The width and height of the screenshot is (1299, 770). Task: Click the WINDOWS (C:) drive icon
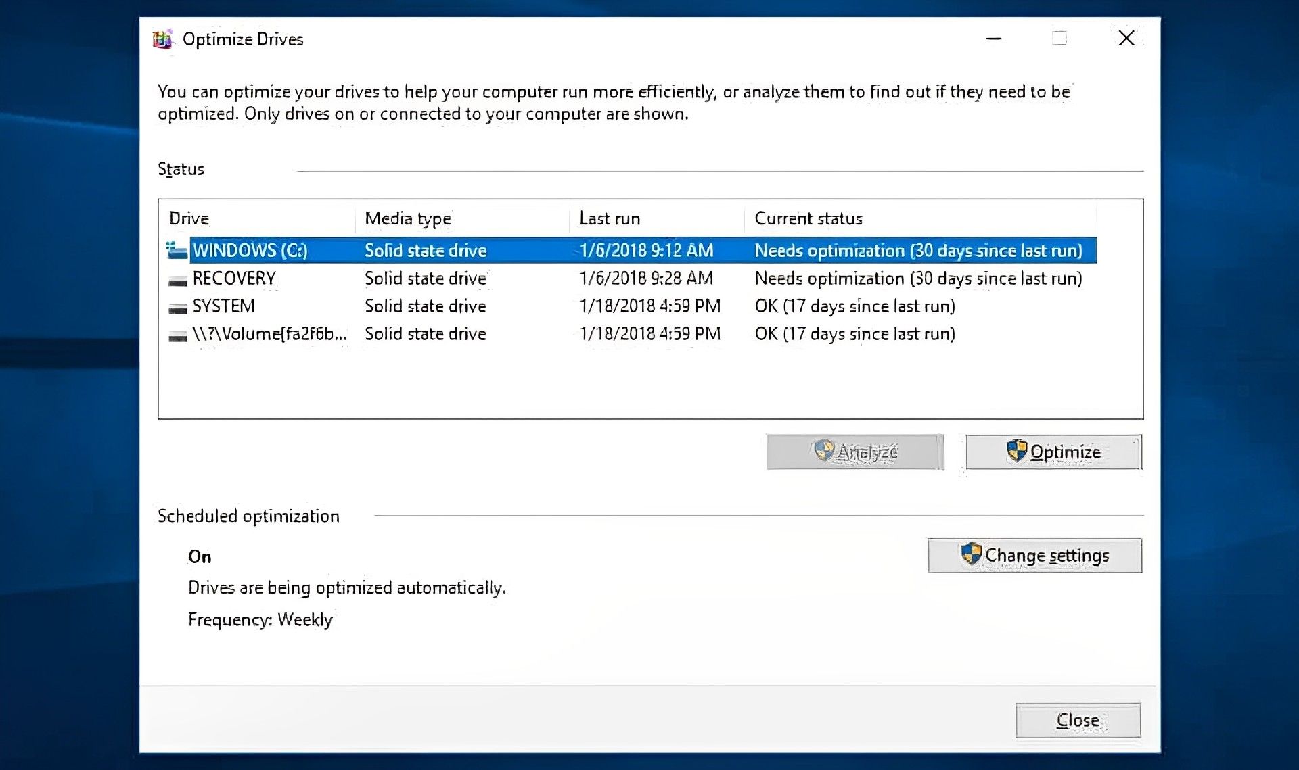point(177,251)
